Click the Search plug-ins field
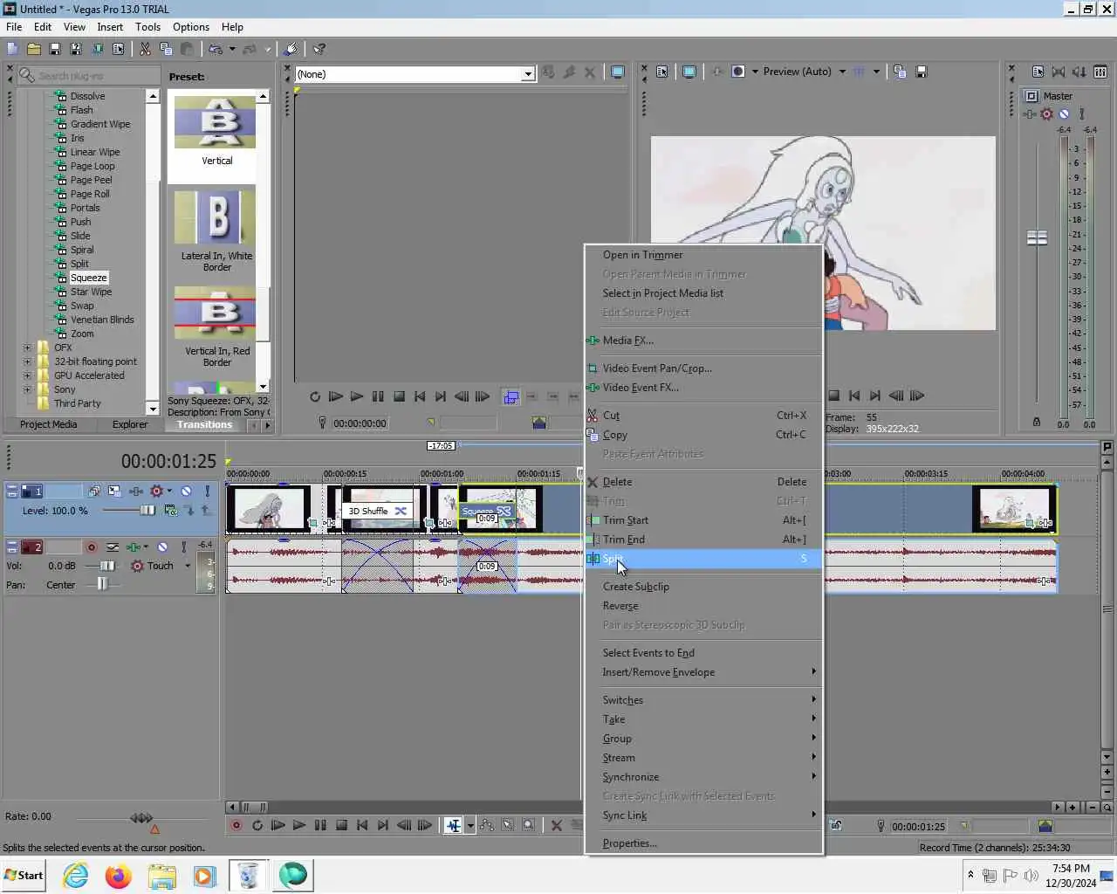The width and height of the screenshot is (1117, 894). [x=89, y=76]
